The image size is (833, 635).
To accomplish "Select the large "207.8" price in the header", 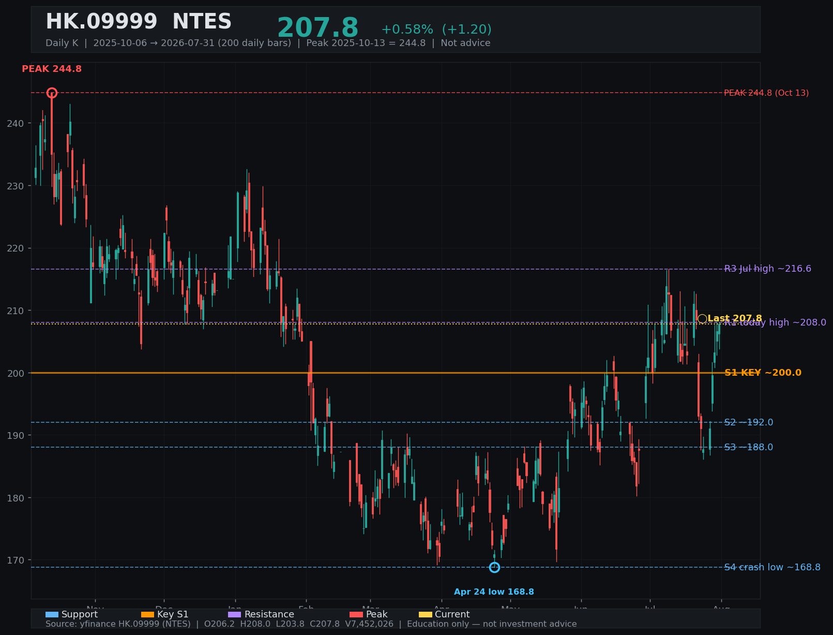I will [x=317, y=28].
